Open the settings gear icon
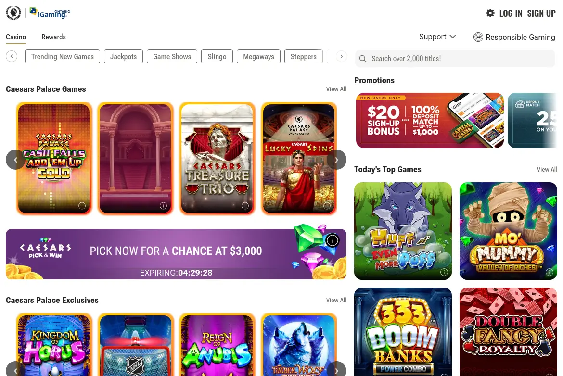 point(490,13)
